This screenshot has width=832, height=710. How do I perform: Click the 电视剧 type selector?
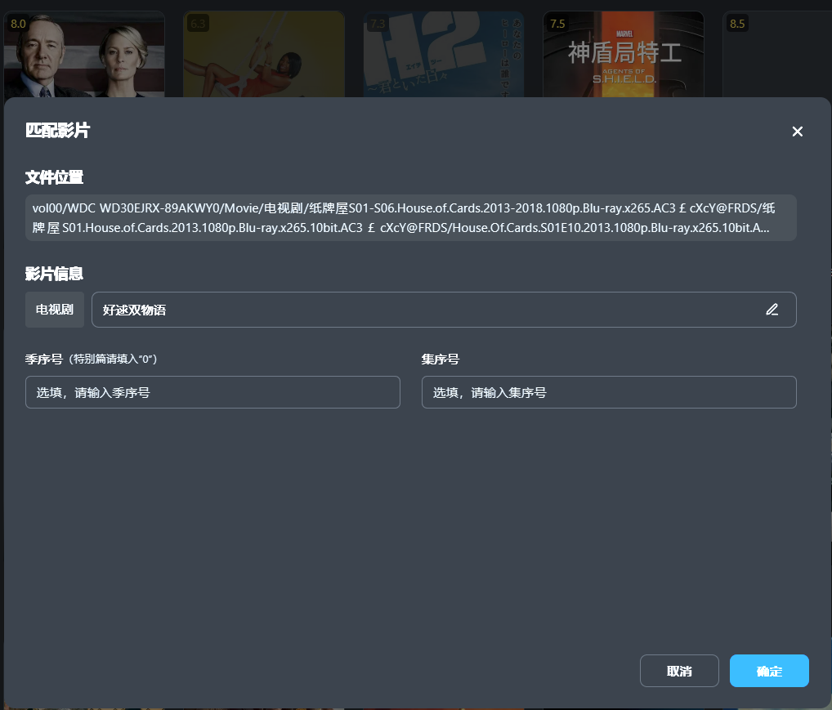click(x=55, y=310)
